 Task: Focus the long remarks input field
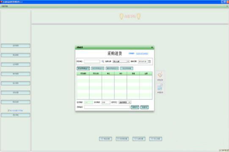coord(107,107)
